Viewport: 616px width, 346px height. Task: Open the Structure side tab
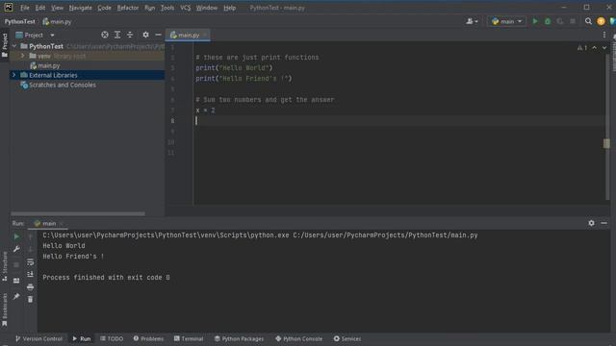pos(5,266)
